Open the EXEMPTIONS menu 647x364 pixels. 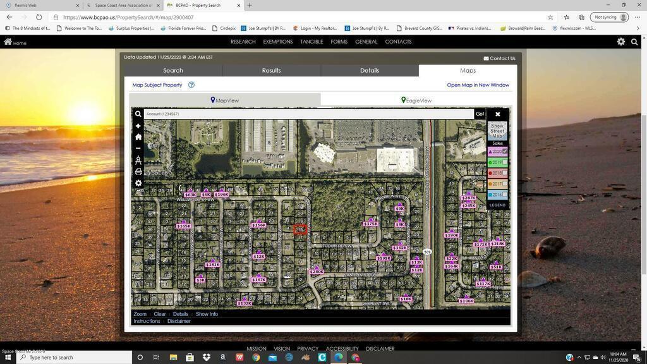point(277,42)
